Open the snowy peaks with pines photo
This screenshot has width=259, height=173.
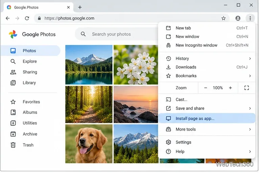pos(136,144)
